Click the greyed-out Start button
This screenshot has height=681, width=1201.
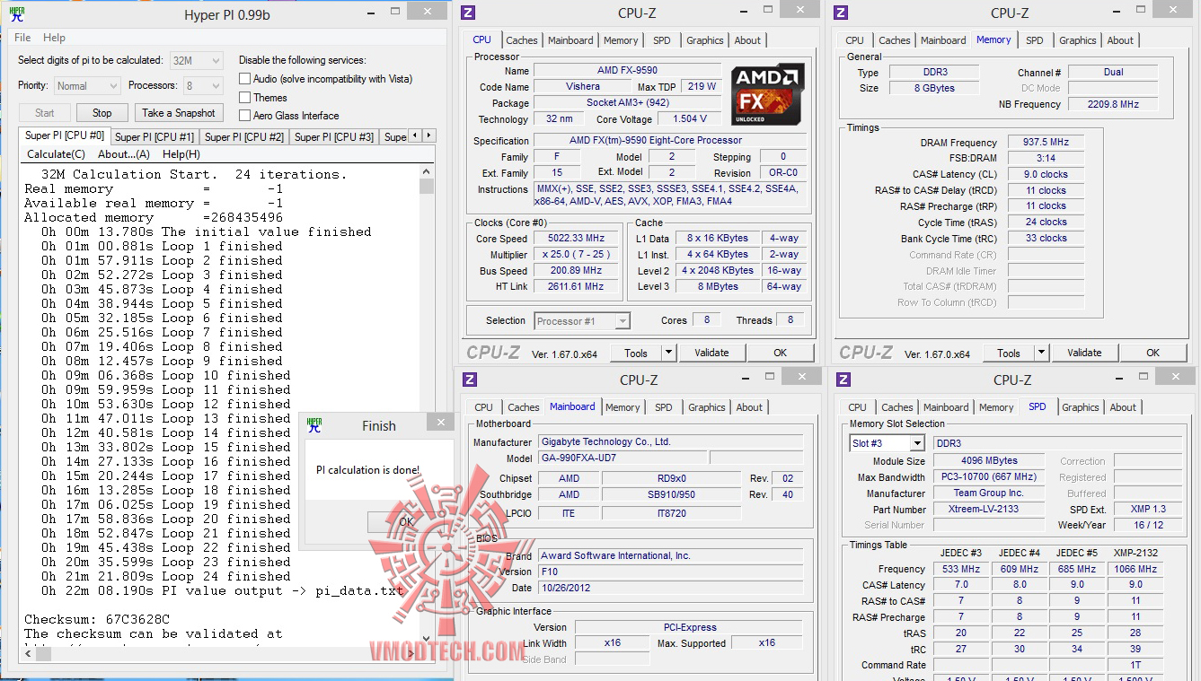tap(45, 113)
